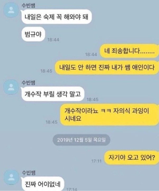The width and height of the screenshot is (159, 191).
Task: Select the 2019년 12월 5일 목요일 date divider
Action: [x=81, y=140]
